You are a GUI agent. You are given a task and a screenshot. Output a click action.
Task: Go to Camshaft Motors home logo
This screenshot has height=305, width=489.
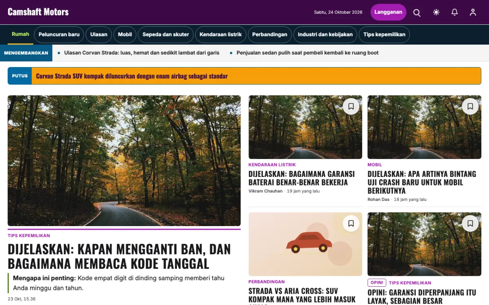(x=38, y=12)
